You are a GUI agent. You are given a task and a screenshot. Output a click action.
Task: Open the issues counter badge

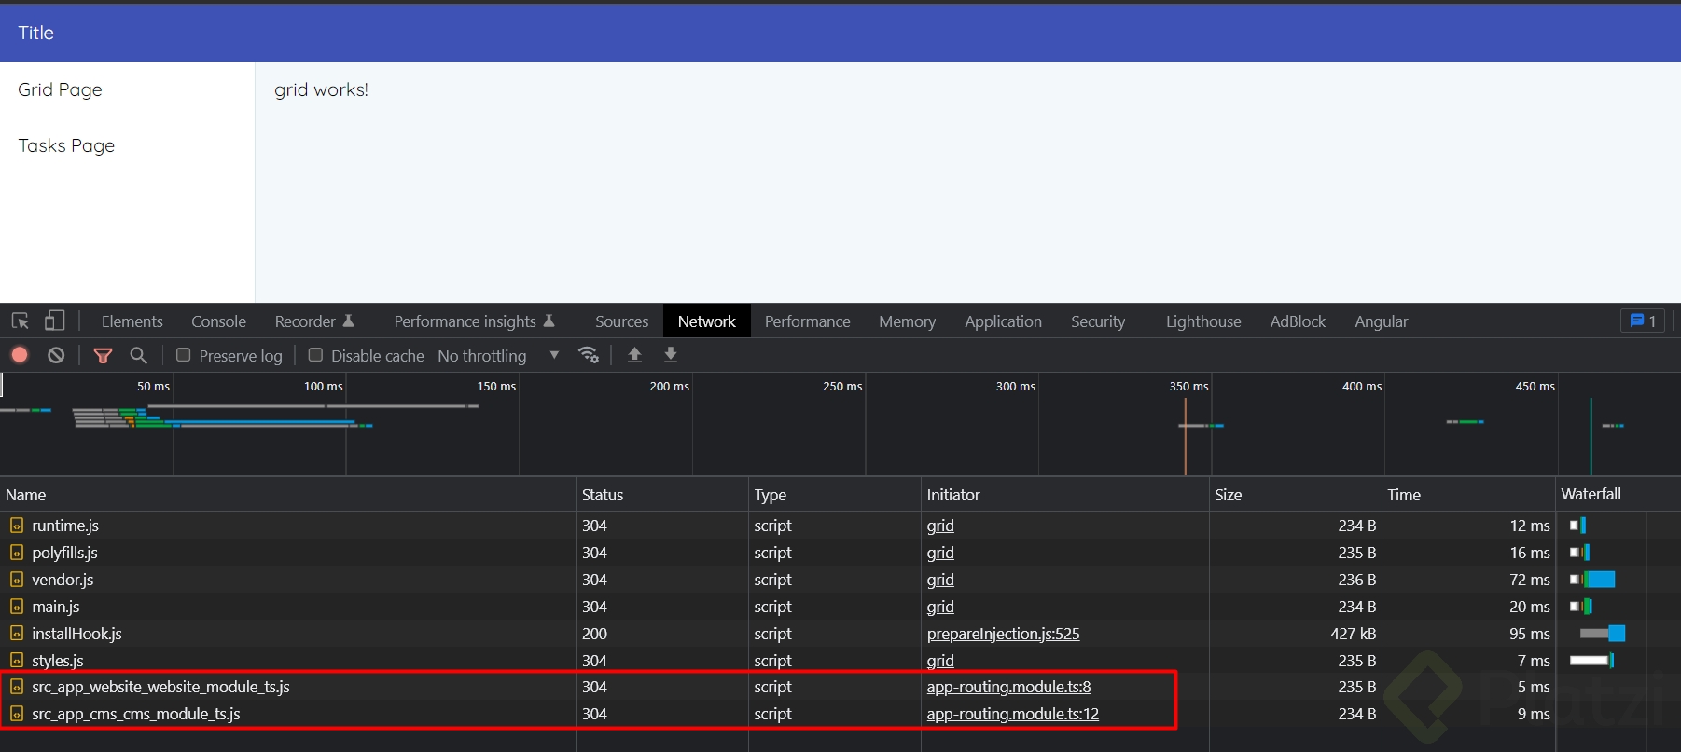[1643, 321]
